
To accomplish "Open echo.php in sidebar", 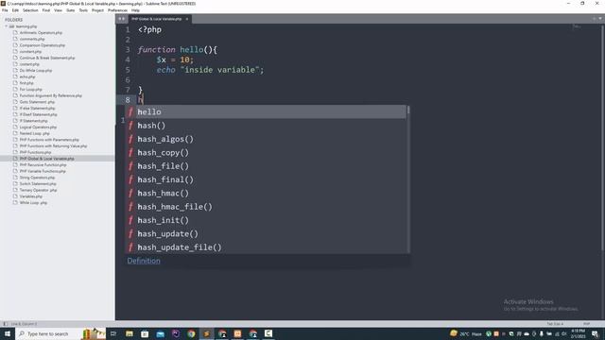I will pyautogui.click(x=27, y=76).
